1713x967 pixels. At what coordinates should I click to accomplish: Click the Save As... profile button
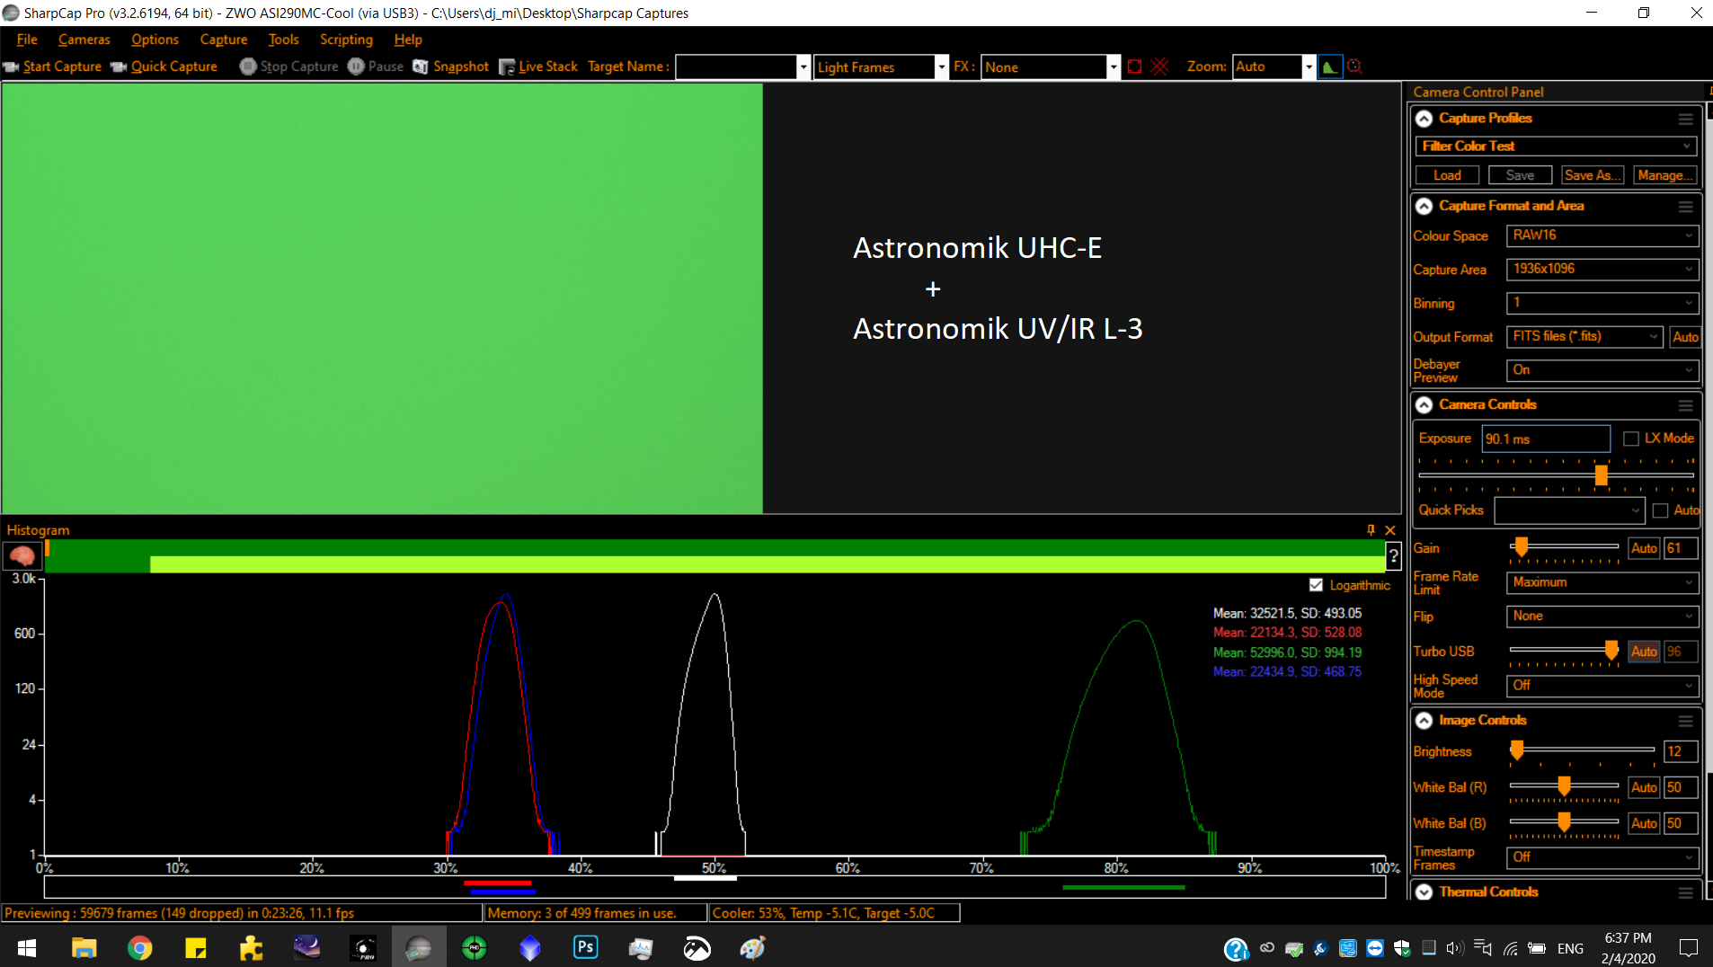(x=1593, y=175)
